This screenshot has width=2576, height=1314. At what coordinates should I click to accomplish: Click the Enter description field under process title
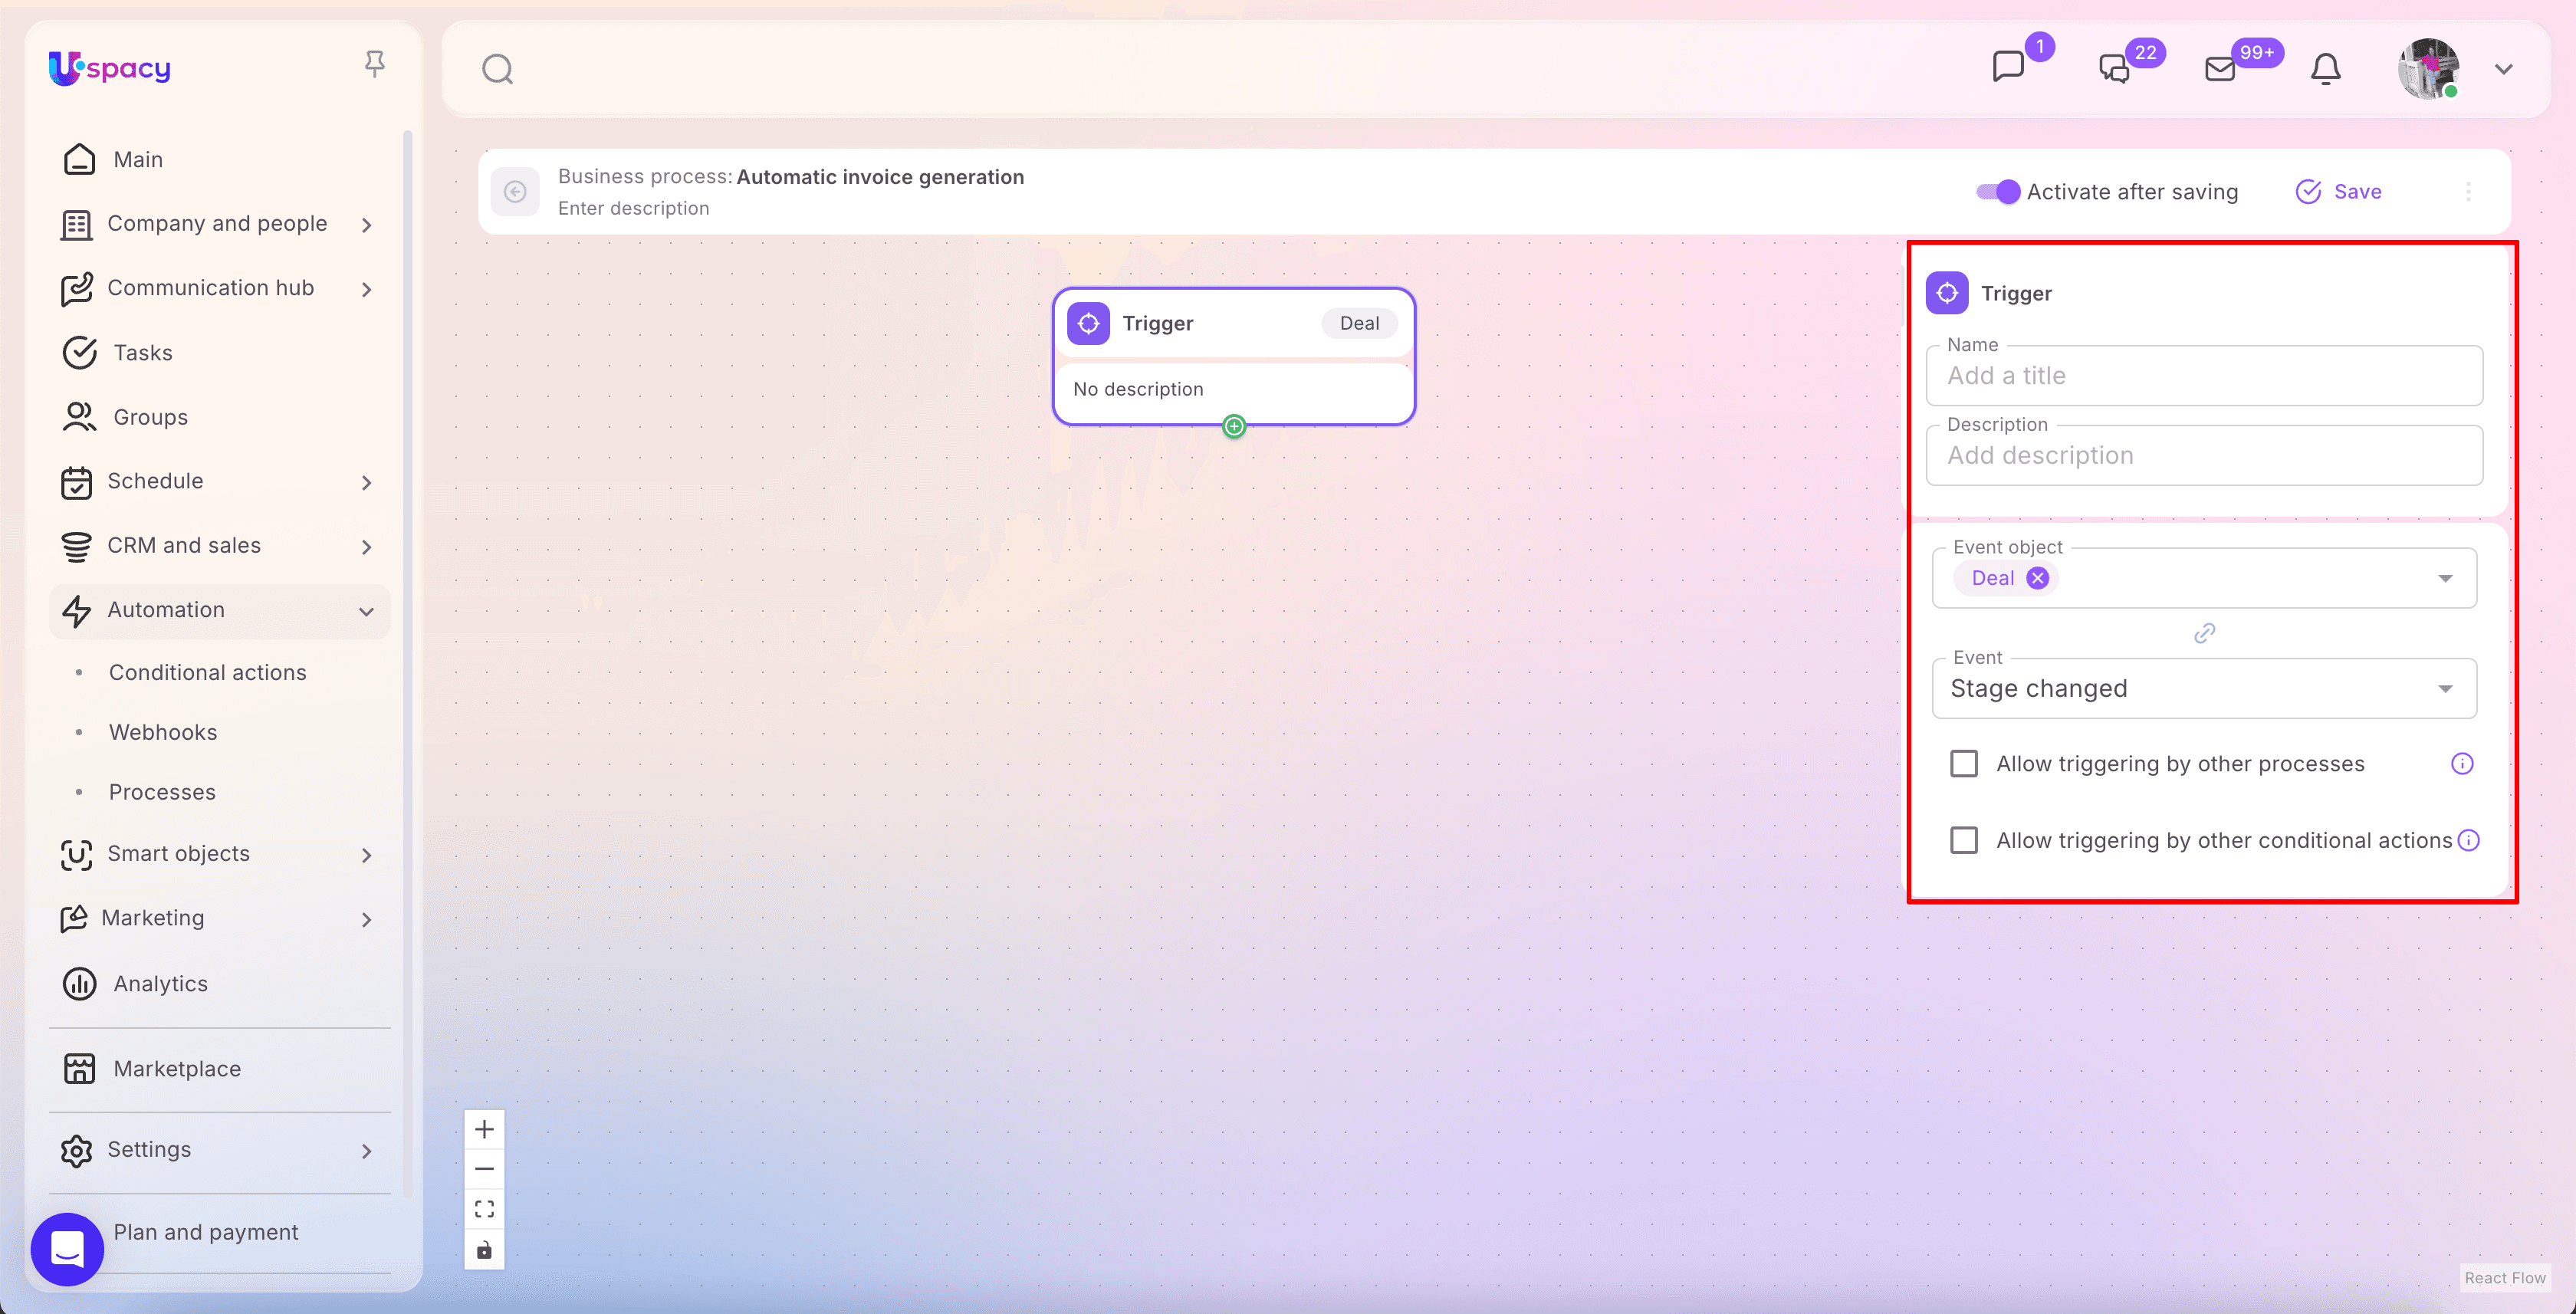[x=633, y=208]
